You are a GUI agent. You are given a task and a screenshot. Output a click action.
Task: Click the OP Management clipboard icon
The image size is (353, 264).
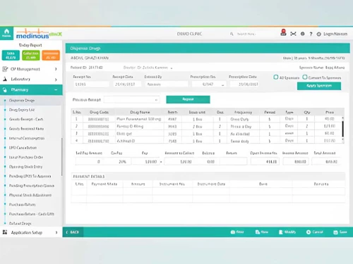pyautogui.click(x=5, y=69)
